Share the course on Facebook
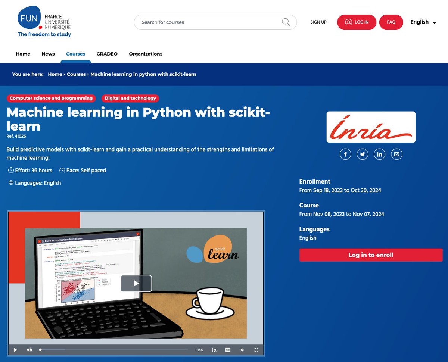Image resolution: width=448 pixels, height=362 pixels. (345, 154)
